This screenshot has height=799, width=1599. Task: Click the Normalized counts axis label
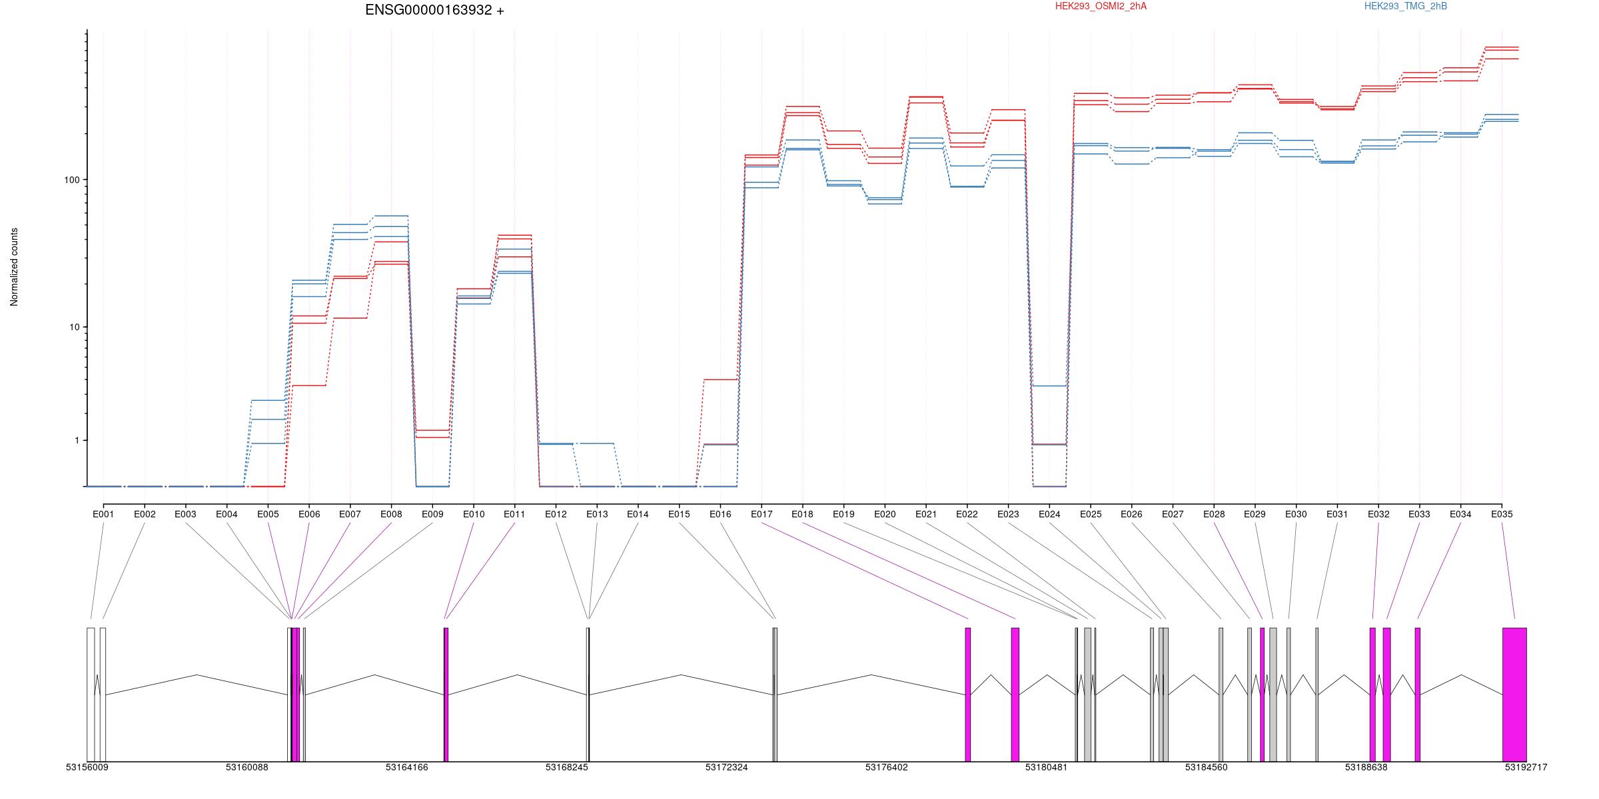click(14, 267)
